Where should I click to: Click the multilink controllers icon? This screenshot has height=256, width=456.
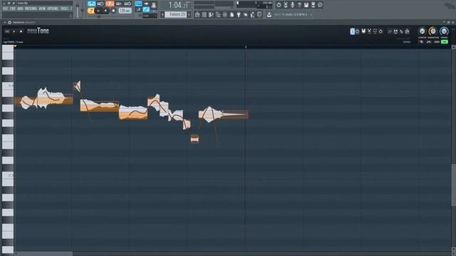tap(154, 4)
